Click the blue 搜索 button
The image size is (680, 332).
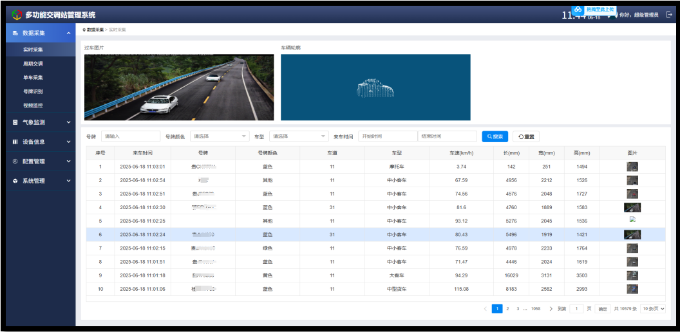click(495, 136)
